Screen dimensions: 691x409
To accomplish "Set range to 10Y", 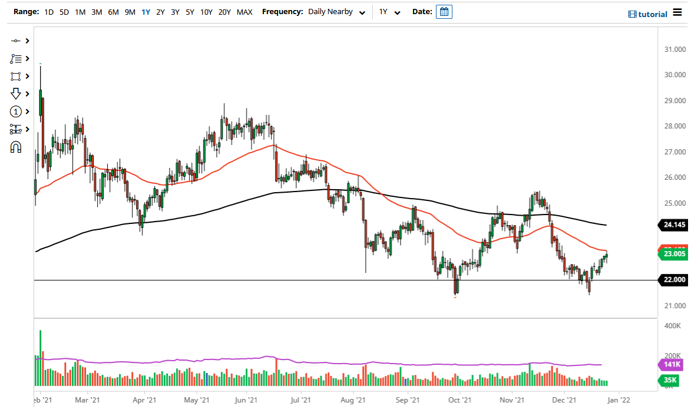I will click(x=206, y=12).
